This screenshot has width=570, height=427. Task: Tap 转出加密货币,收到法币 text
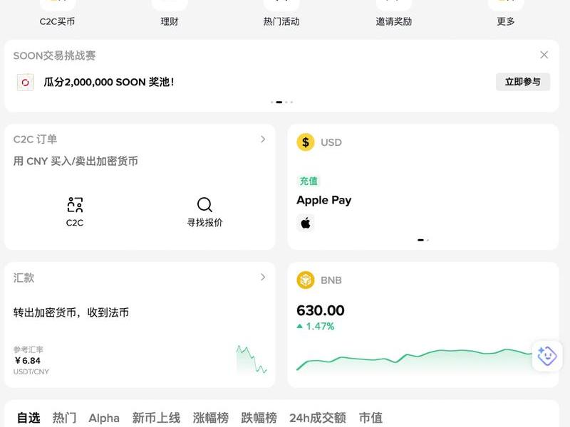(71, 312)
